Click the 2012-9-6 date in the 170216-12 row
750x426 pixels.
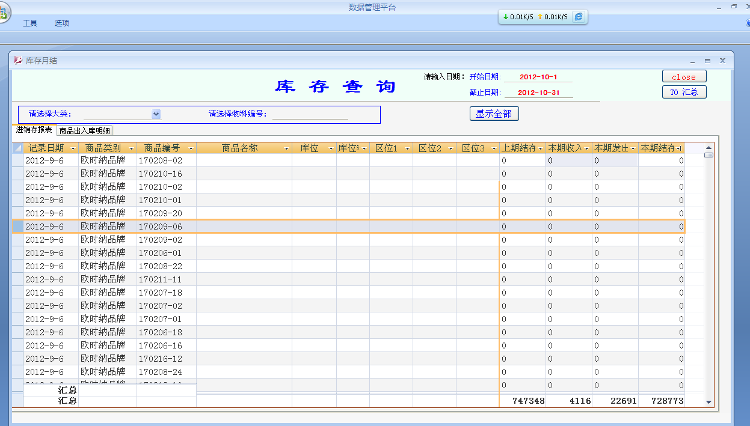[x=51, y=359]
